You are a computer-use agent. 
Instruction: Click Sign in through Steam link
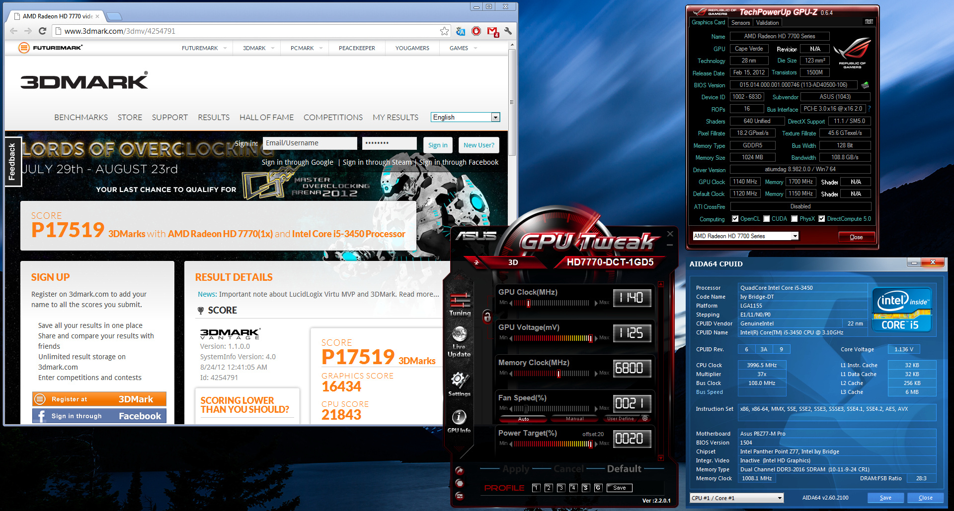pos(377,162)
